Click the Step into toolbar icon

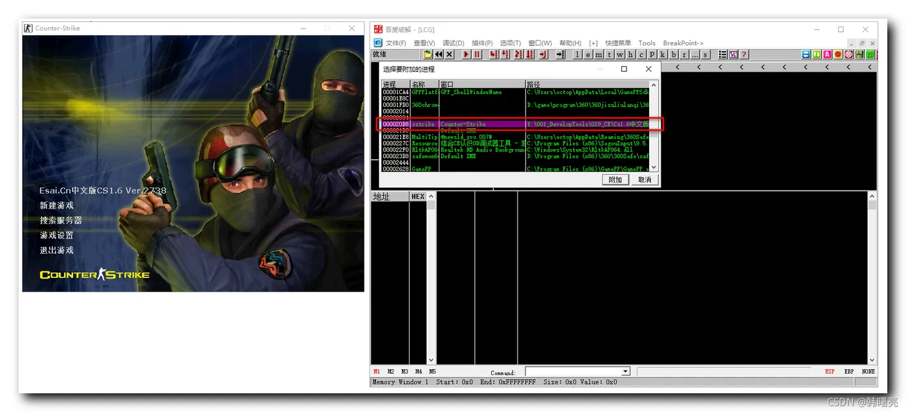[x=494, y=54]
